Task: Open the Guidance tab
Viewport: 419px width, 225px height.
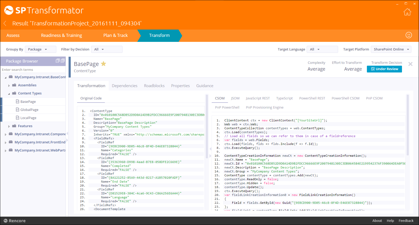Action: [205, 86]
